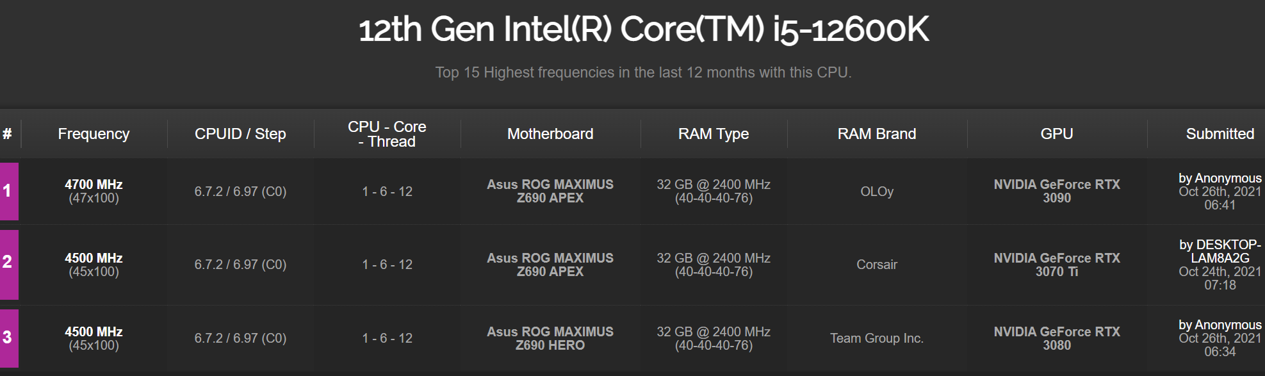This screenshot has width=1265, height=376.
Task: Click the rank 3 purple badge
Action: 9,338
